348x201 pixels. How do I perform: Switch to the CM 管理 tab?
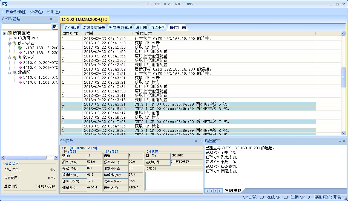point(72,28)
